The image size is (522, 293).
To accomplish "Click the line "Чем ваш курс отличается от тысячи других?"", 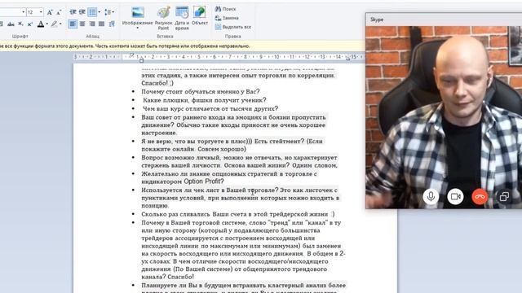I will click(210, 108).
